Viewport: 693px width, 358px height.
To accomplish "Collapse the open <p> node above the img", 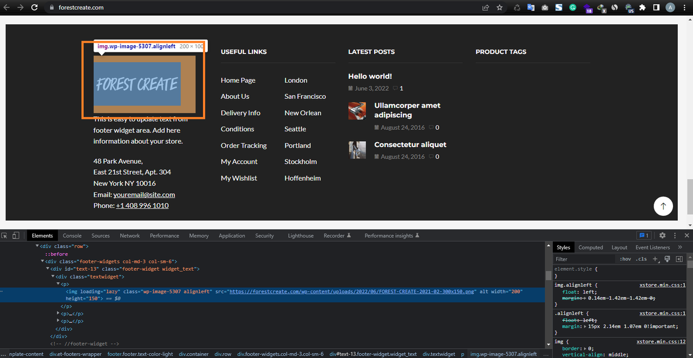I will pyautogui.click(x=58, y=284).
